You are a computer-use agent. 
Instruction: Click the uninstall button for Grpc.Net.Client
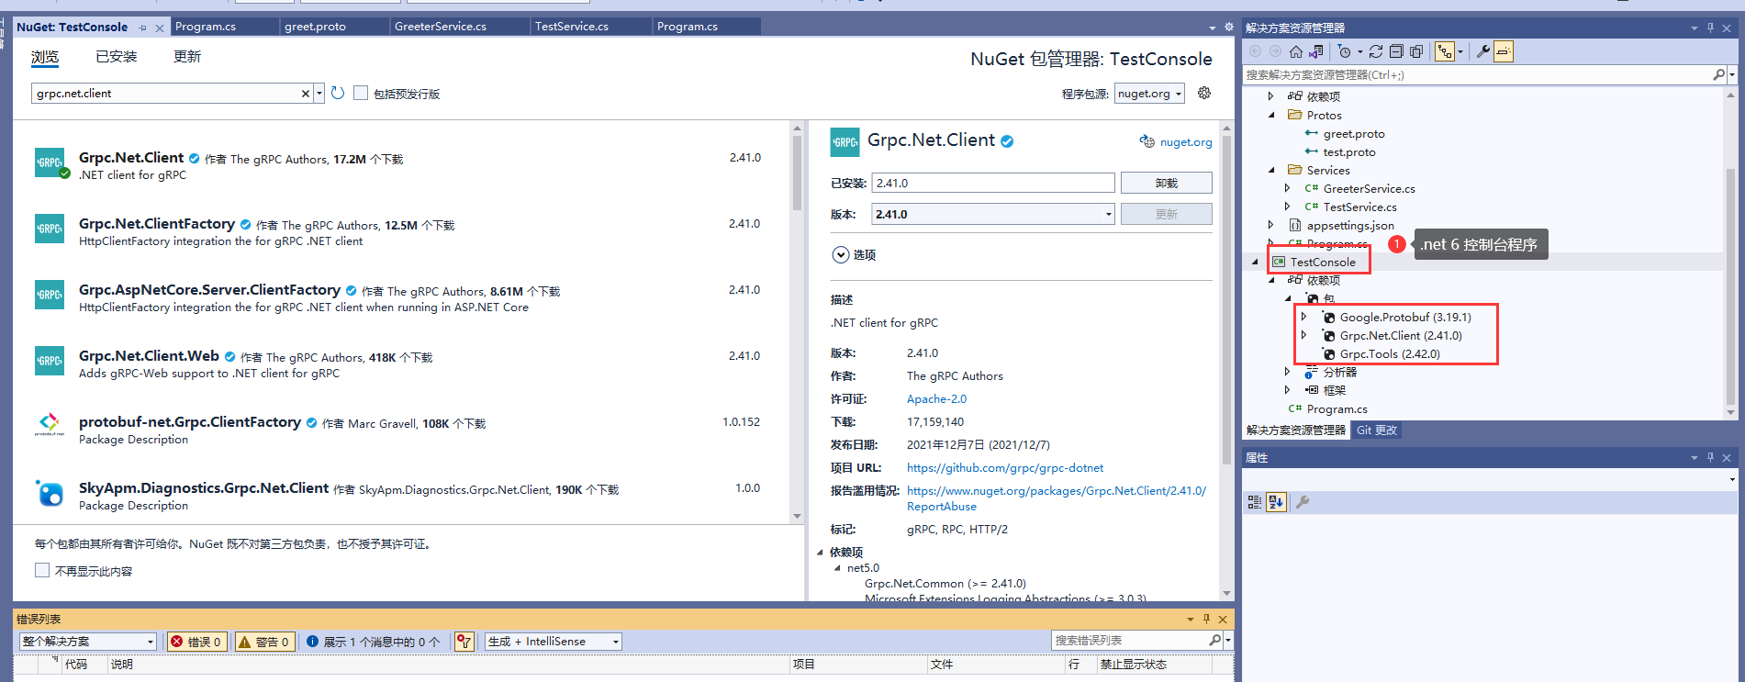(1166, 183)
